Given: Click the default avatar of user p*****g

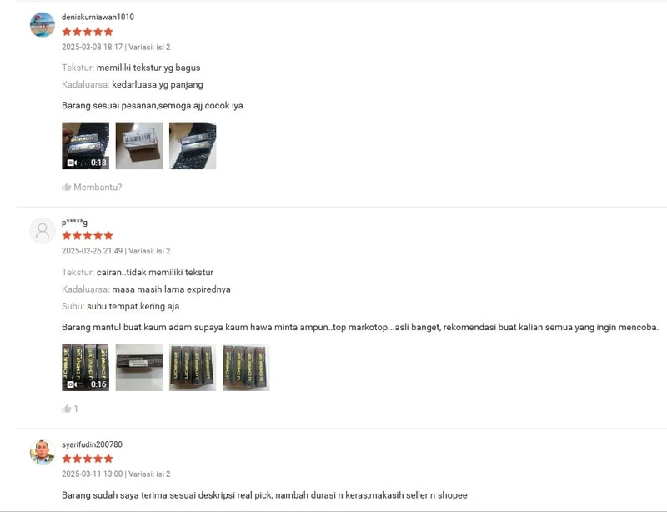Looking at the screenshot, I should (x=43, y=231).
